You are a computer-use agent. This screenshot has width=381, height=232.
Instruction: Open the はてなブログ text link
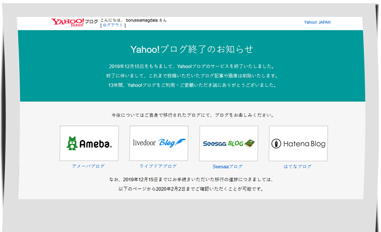pyautogui.click(x=298, y=167)
